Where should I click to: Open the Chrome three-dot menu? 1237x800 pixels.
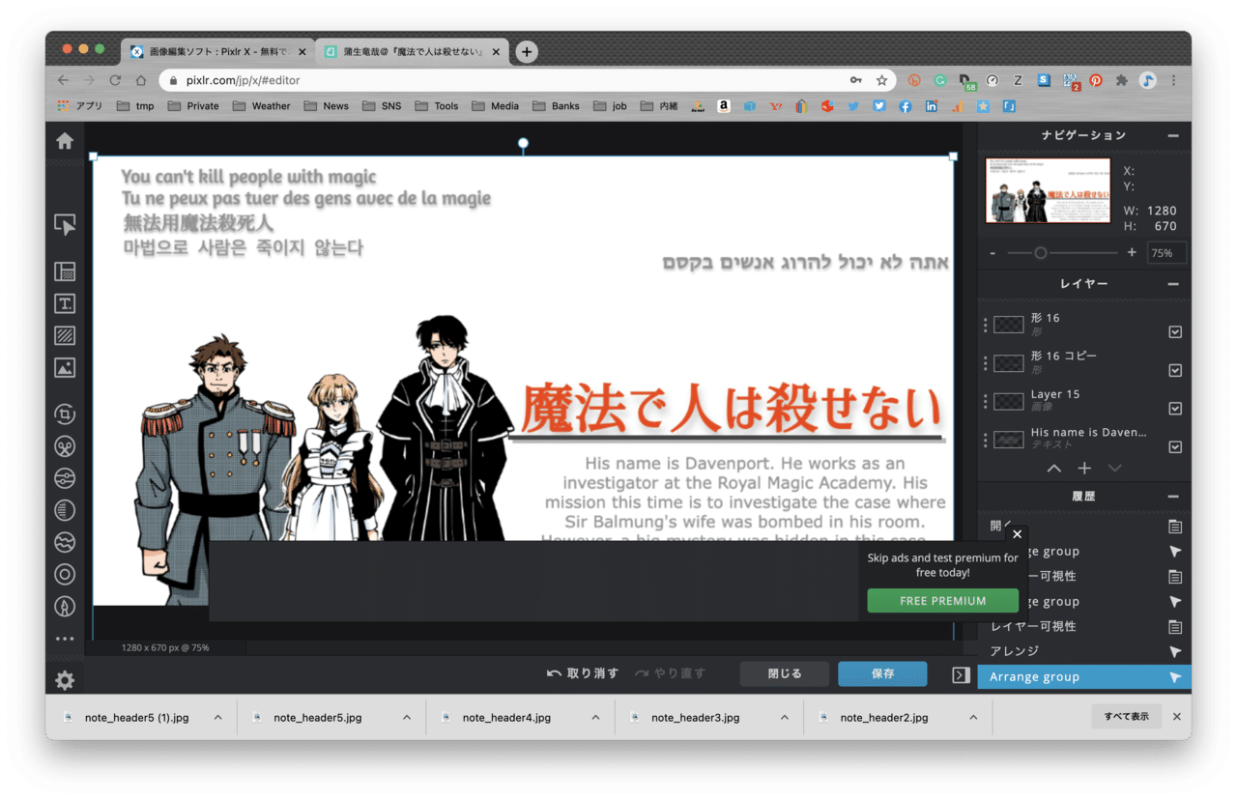(1173, 80)
